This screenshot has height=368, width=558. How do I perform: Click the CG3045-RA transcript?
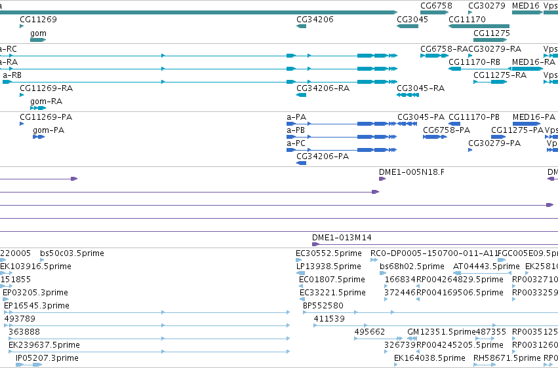point(408,95)
